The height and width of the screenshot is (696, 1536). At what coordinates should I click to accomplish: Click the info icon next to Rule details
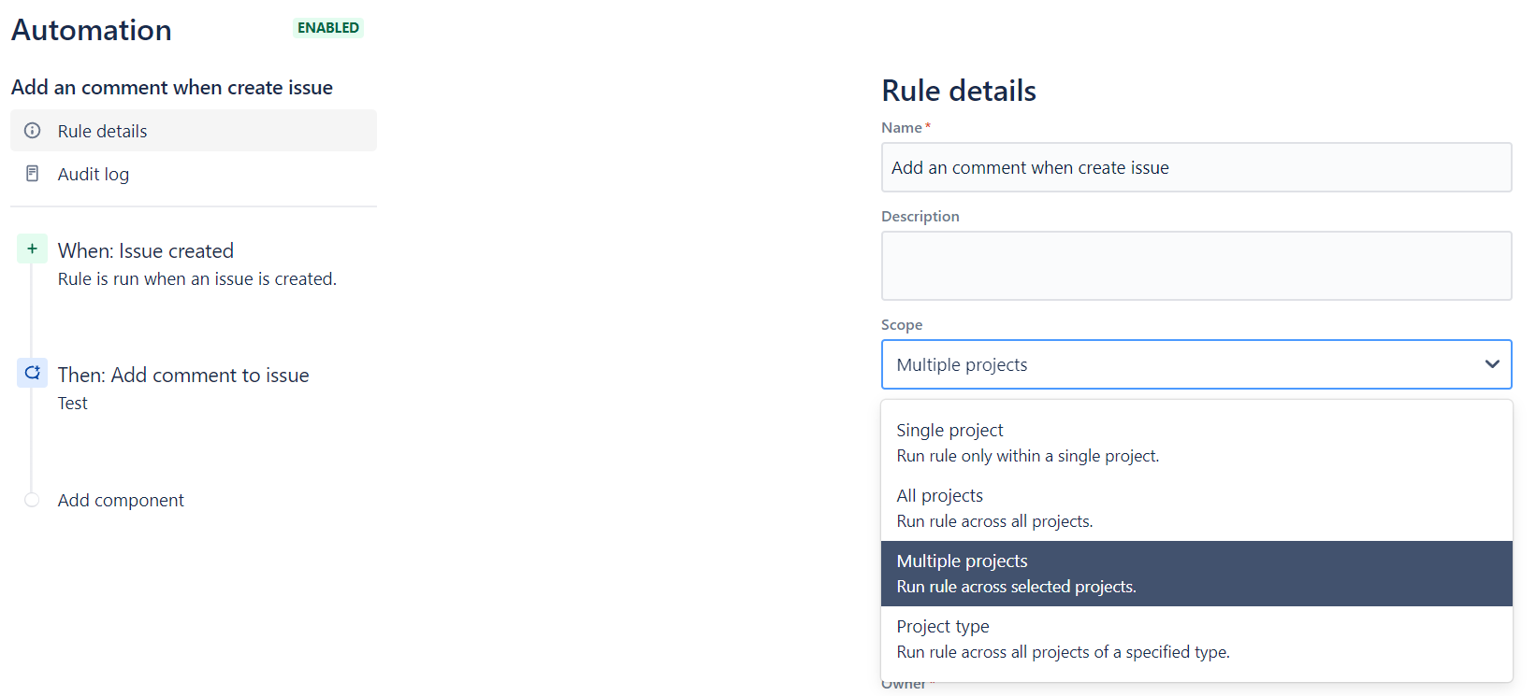32,131
